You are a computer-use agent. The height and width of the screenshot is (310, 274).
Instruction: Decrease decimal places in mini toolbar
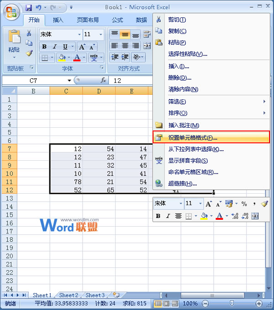pos(245,216)
